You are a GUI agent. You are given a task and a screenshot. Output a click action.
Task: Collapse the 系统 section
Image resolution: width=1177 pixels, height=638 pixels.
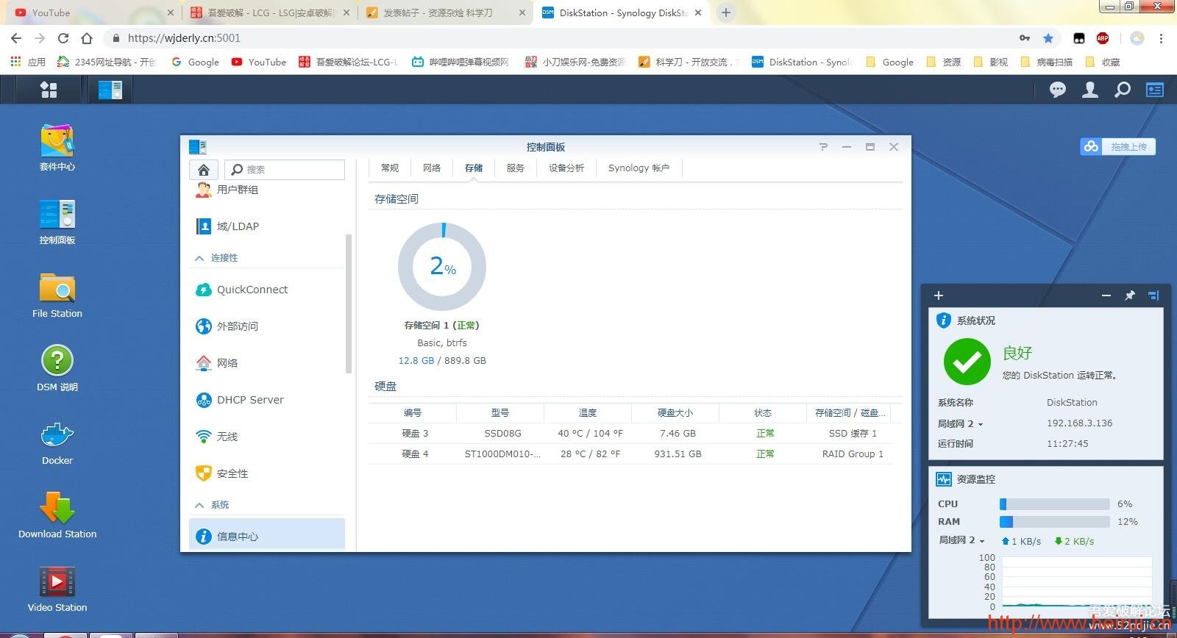[x=199, y=505]
